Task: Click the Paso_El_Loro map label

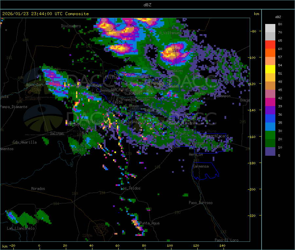Action: coord(227,240)
